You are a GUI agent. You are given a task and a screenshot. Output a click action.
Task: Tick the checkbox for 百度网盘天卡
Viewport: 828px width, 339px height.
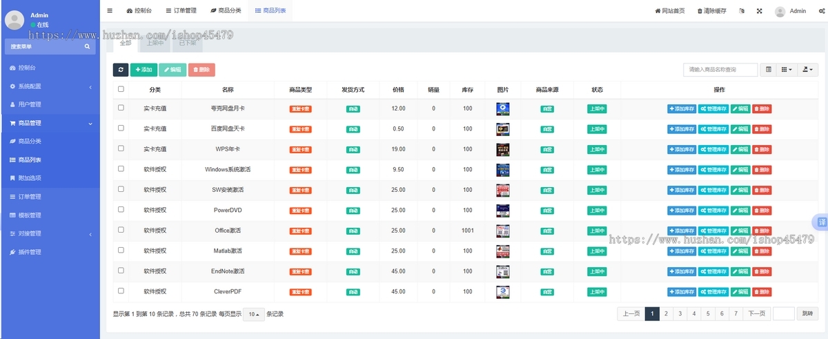click(121, 128)
